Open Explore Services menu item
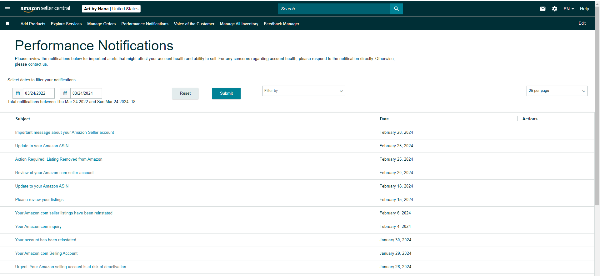 (66, 24)
